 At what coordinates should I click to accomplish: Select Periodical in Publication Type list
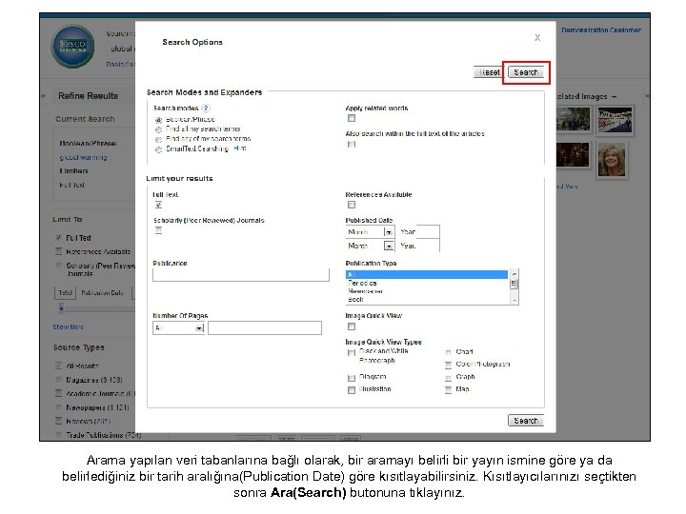pos(427,284)
